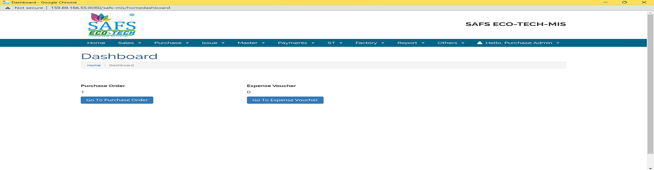Open the Payments menu
The height and width of the screenshot is (170, 654).
click(296, 43)
